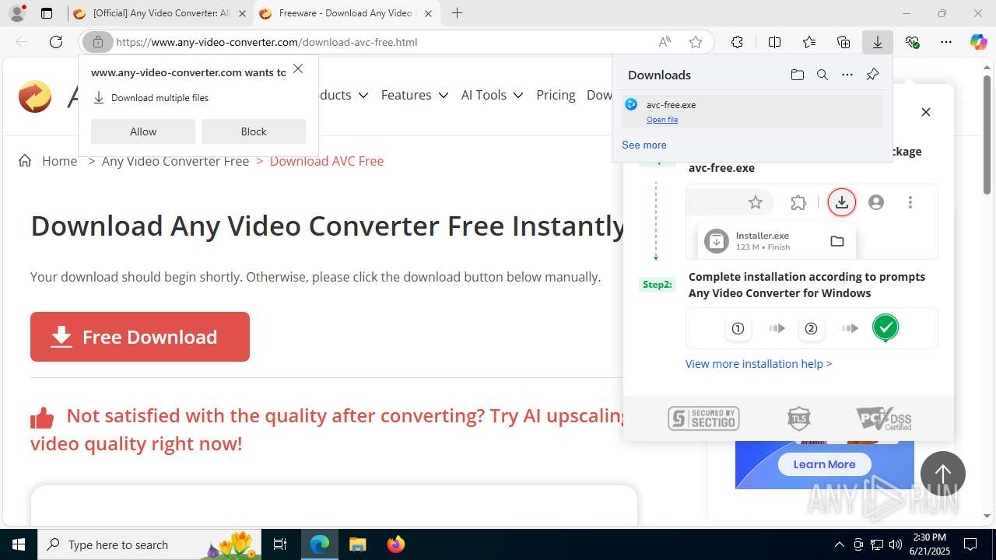Click the Home breadcrumb link
This screenshot has height=560, width=996.
(59, 161)
